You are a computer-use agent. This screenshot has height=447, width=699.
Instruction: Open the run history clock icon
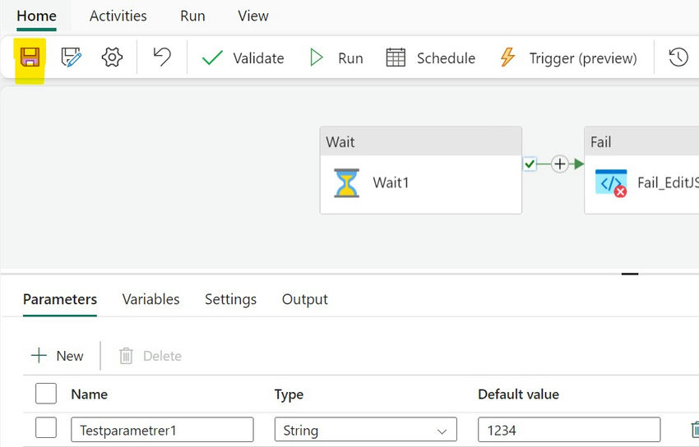tap(678, 58)
